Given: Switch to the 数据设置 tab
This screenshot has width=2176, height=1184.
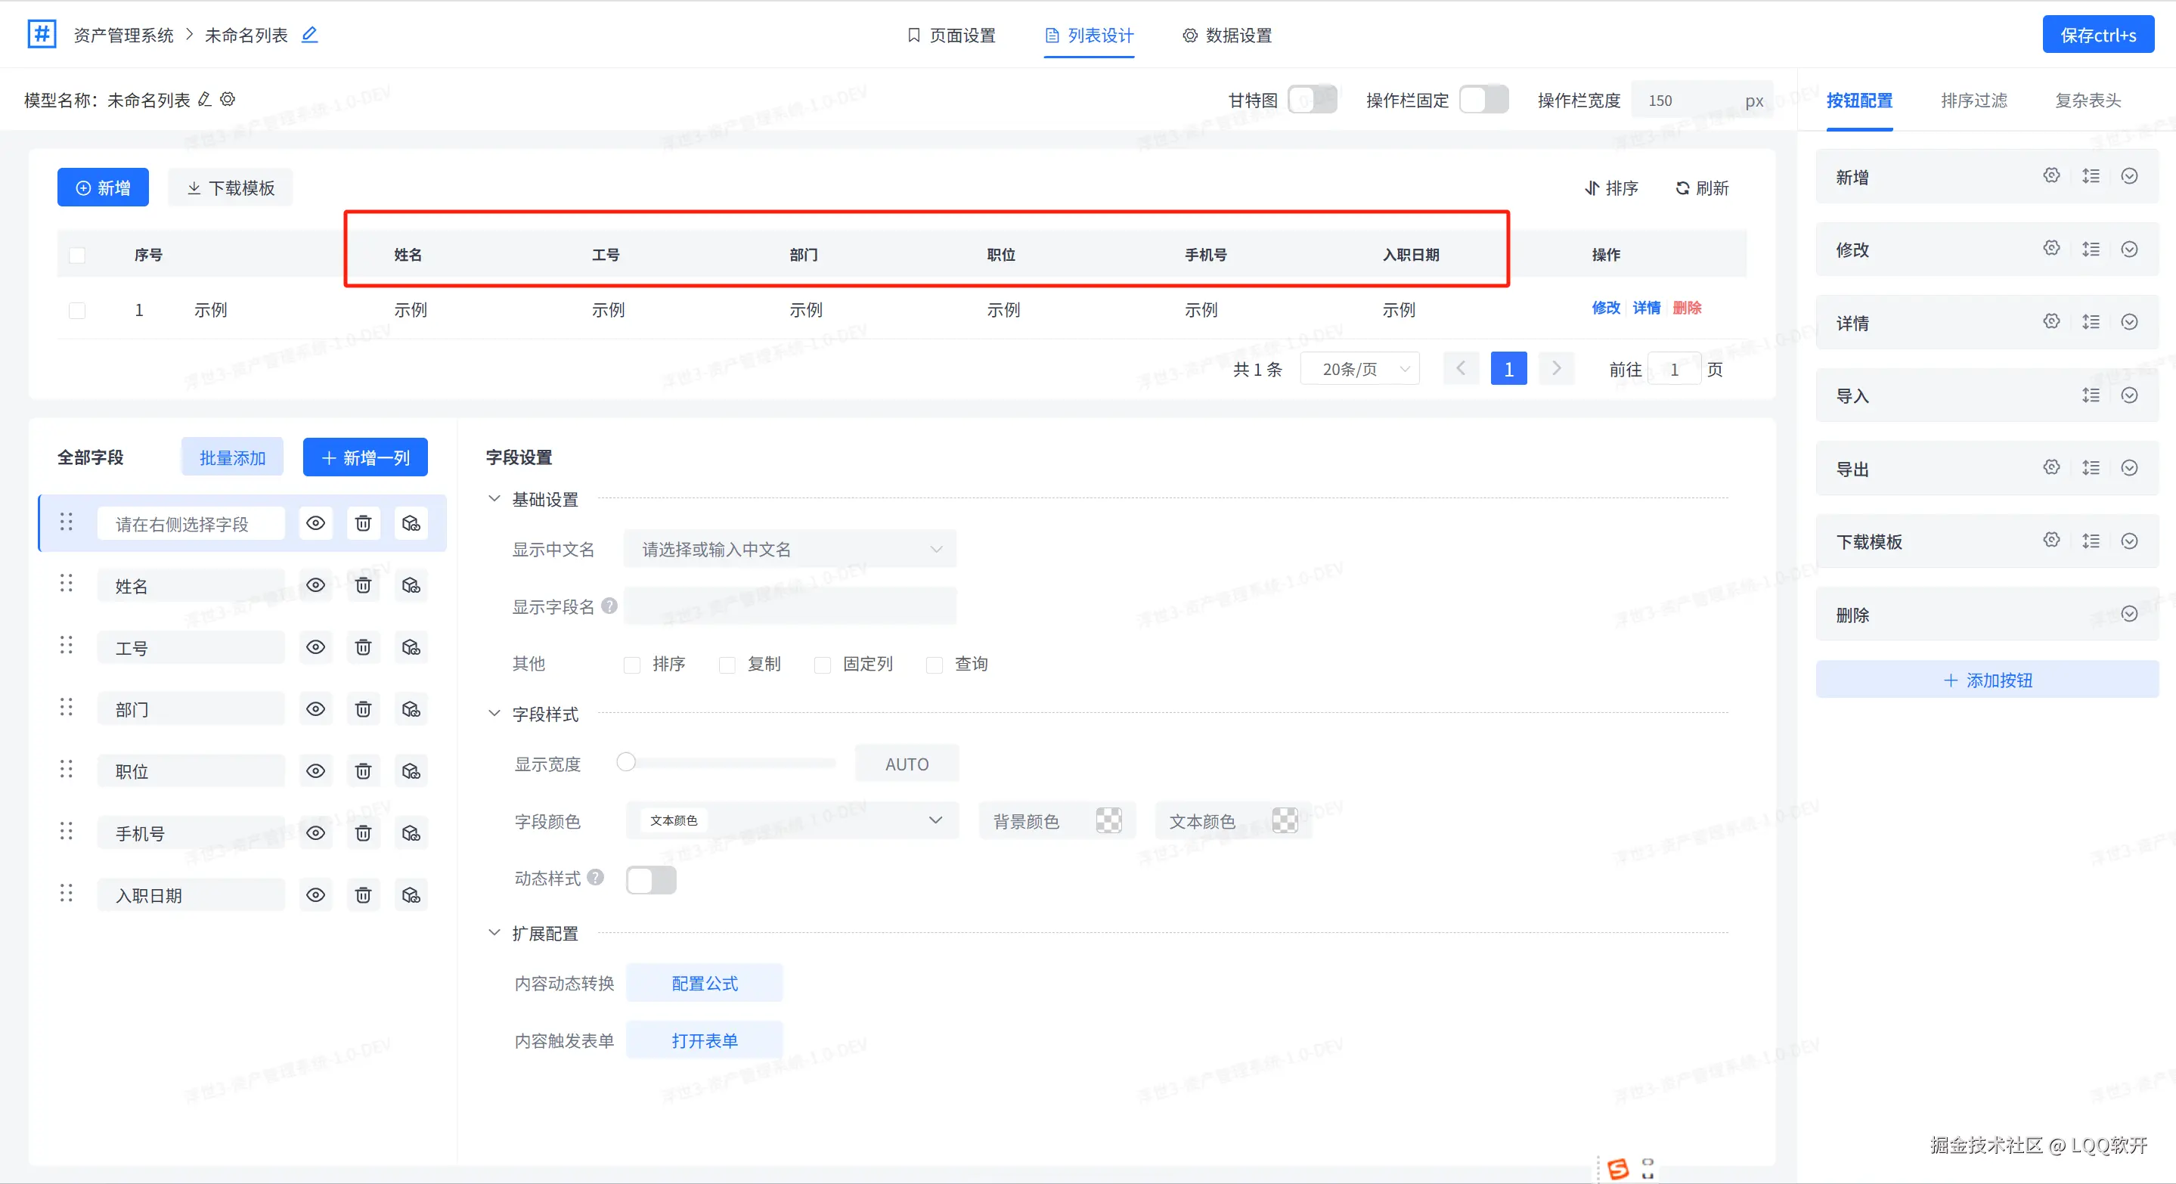Looking at the screenshot, I should coord(1226,36).
